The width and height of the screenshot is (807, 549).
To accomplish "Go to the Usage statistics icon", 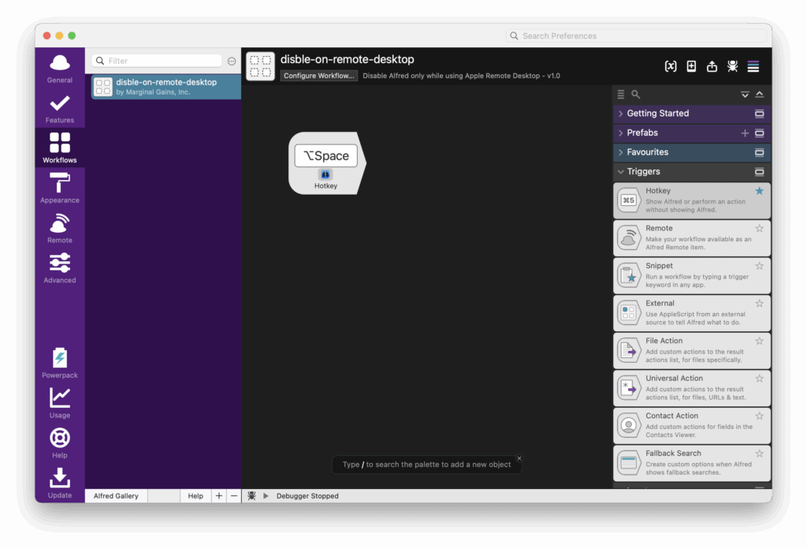I will click(60, 402).
